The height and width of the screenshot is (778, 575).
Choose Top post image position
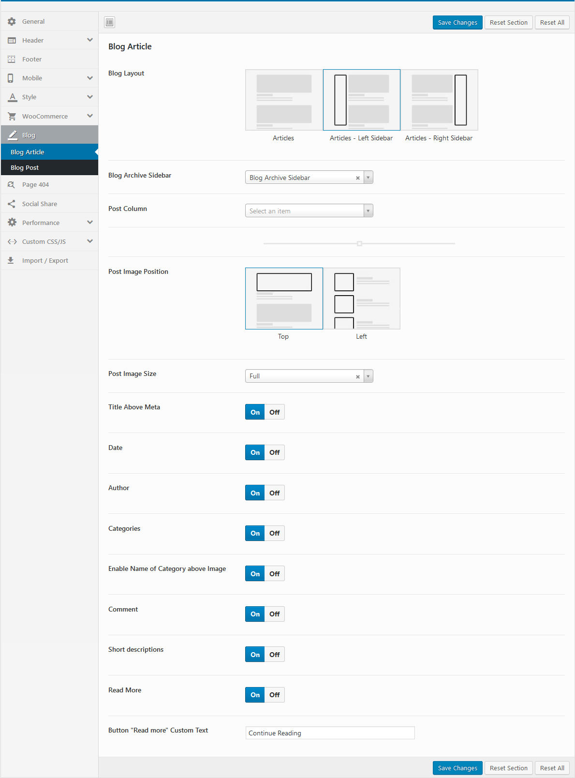tap(284, 299)
